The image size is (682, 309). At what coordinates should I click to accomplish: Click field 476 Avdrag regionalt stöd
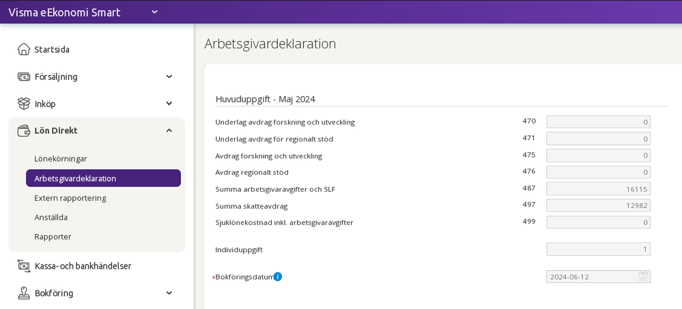tap(598, 172)
